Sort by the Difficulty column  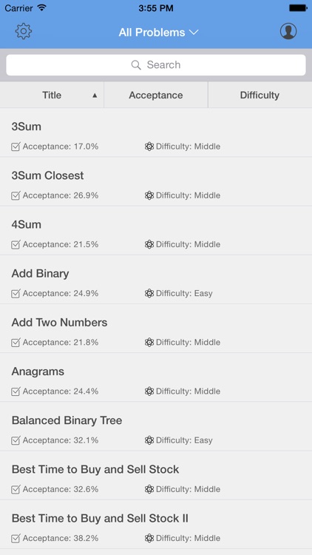click(x=260, y=95)
